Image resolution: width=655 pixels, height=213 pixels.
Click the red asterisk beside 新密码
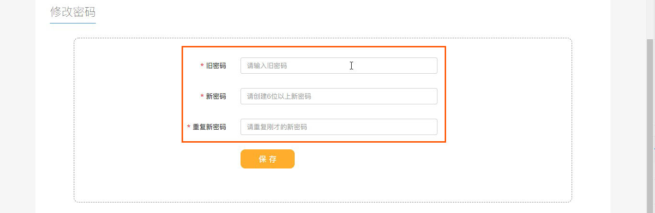click(202, 97)
